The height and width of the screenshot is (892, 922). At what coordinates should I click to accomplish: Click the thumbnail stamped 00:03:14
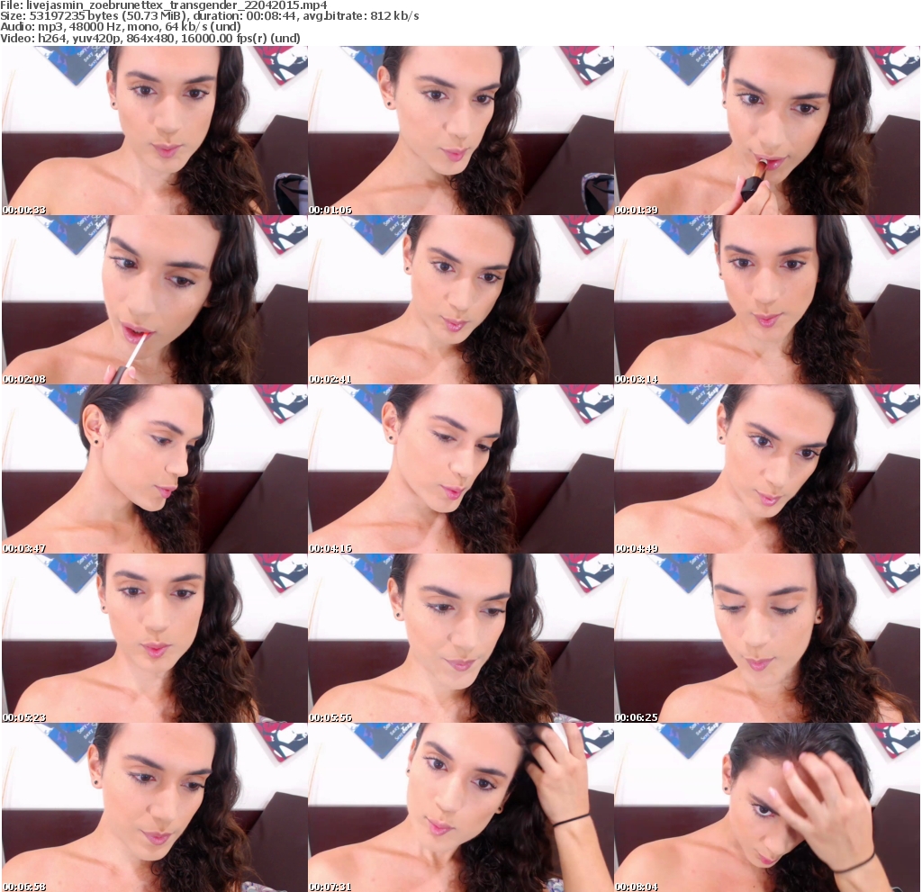pyautogui.click(x=767, y=300)
